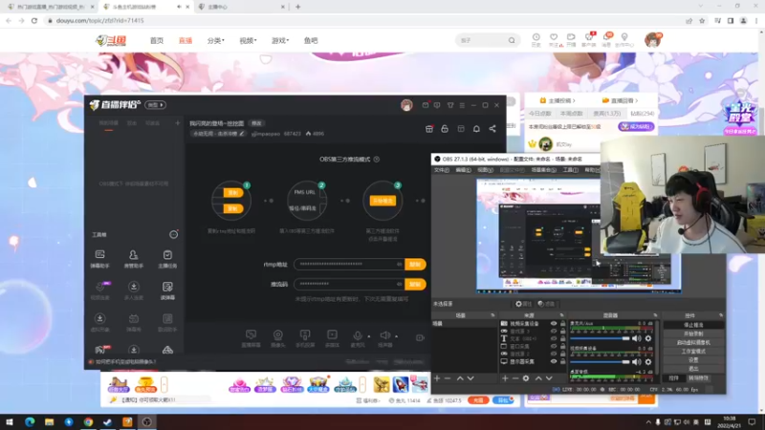
Task: Toggle visibility of 窗口采集 source
Action: [x=554, y=346]
